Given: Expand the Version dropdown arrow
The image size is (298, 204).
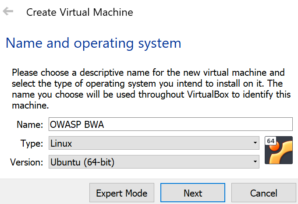Looking at the screenshot, I should tap(255, 162).
